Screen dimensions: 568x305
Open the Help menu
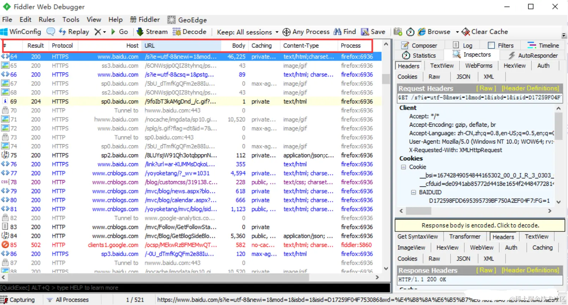click(x=115, y=20)
